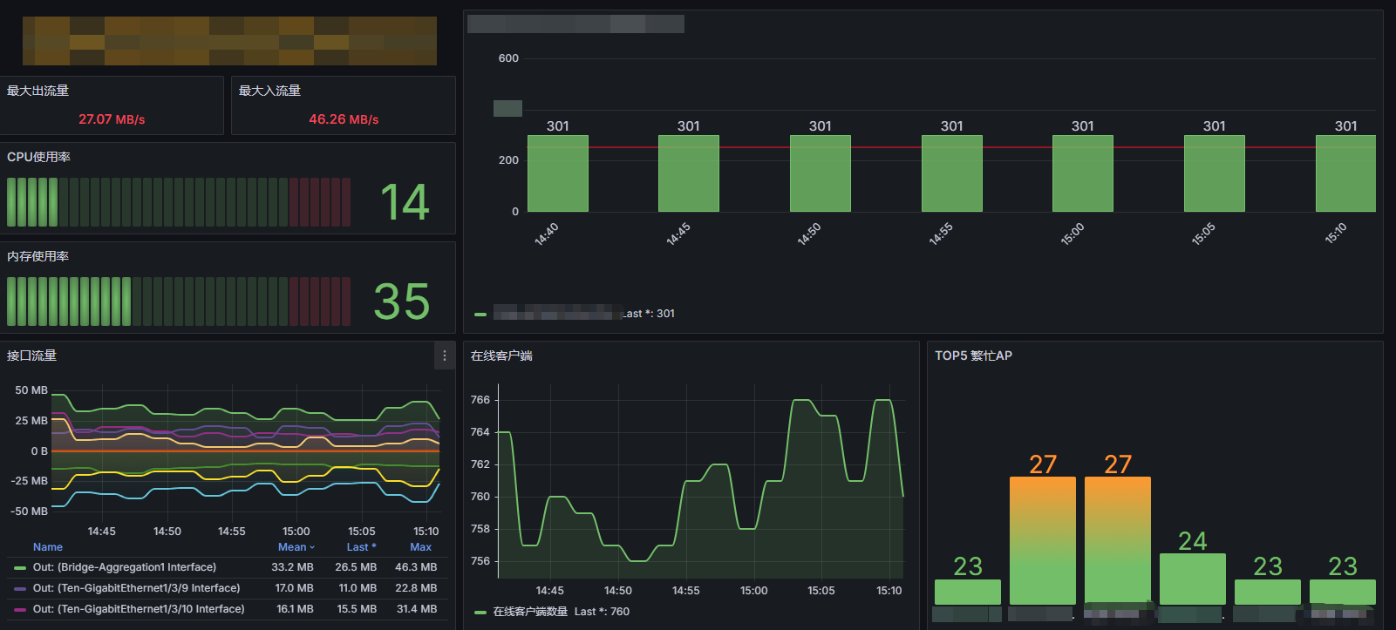Toggle Out: (Ten-GigabitEthernet1/3/9 Interface) series visibility

point(136,588)
